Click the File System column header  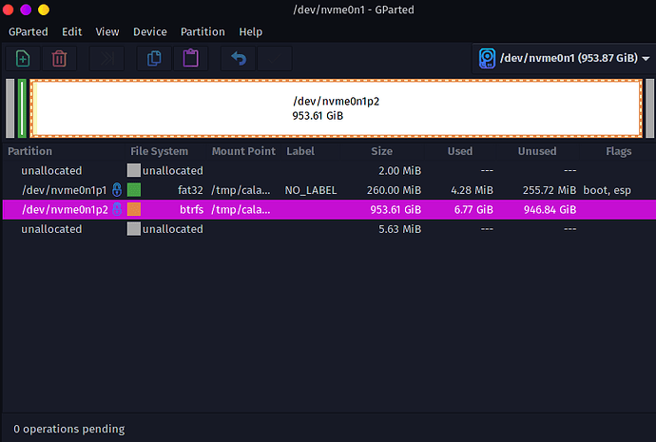tap(159, 151)
